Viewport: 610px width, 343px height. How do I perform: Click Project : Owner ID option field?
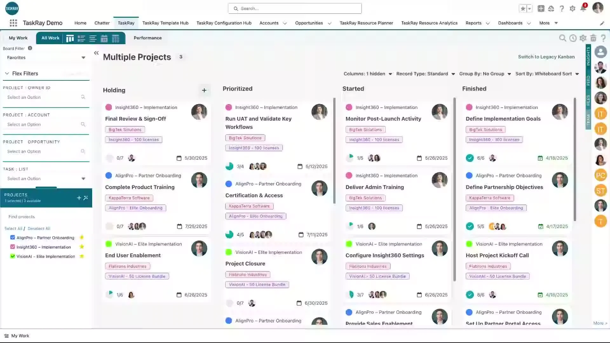[x=46, y=97]
